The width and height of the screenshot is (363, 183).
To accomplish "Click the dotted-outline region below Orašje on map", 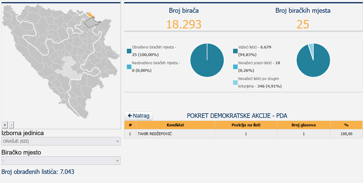I will [x=92, y=23].
